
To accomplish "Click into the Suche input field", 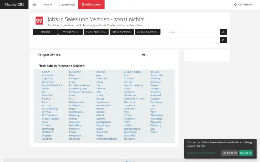I will pos(193,32).
